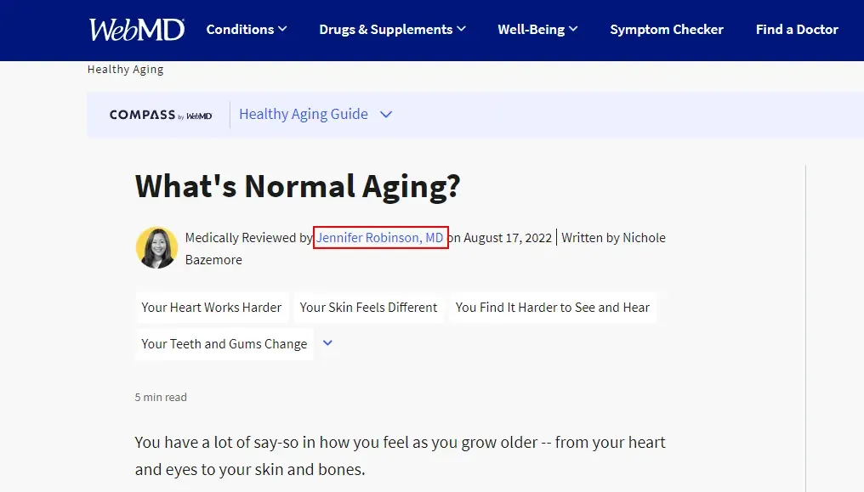The width and height of the screenshot is (864, 492).
Task: Click the Healthy Aging breadcrumb
Action: point(125,69)
